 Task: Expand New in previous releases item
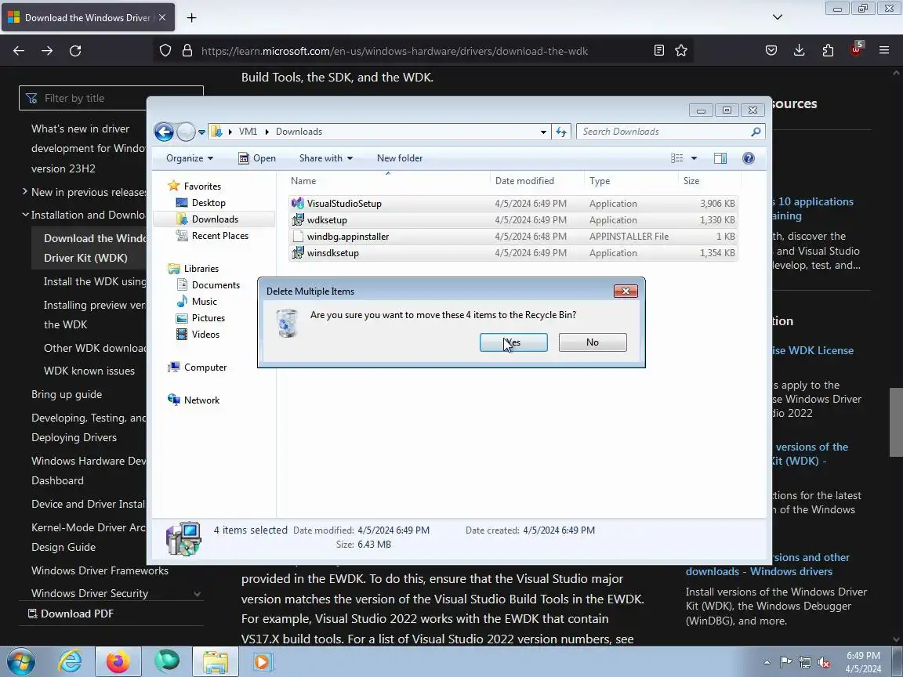pos(25,191)
